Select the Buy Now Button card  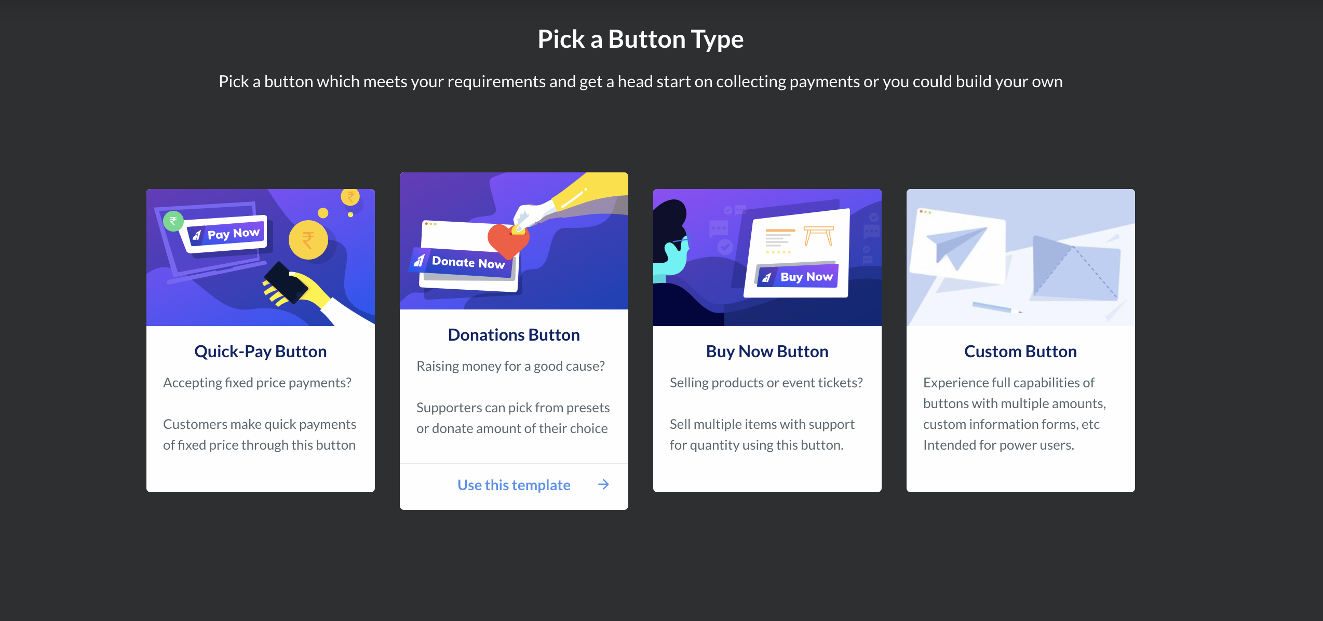coord(767,340)
